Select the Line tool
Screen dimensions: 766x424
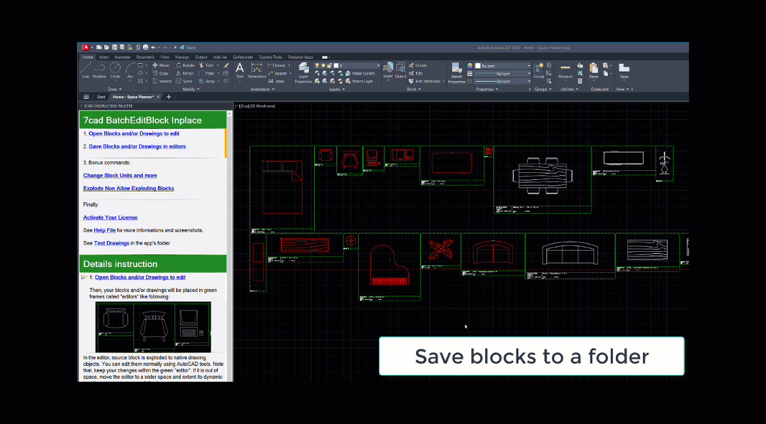click(86, 69)
